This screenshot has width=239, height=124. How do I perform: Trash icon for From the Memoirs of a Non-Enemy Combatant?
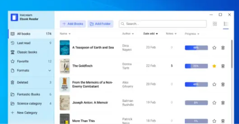(x=223, y=84)
